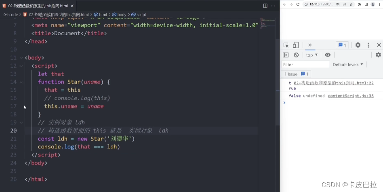Click the false undefined console message
Screen dimensions: 383x192
coord(307,96)
